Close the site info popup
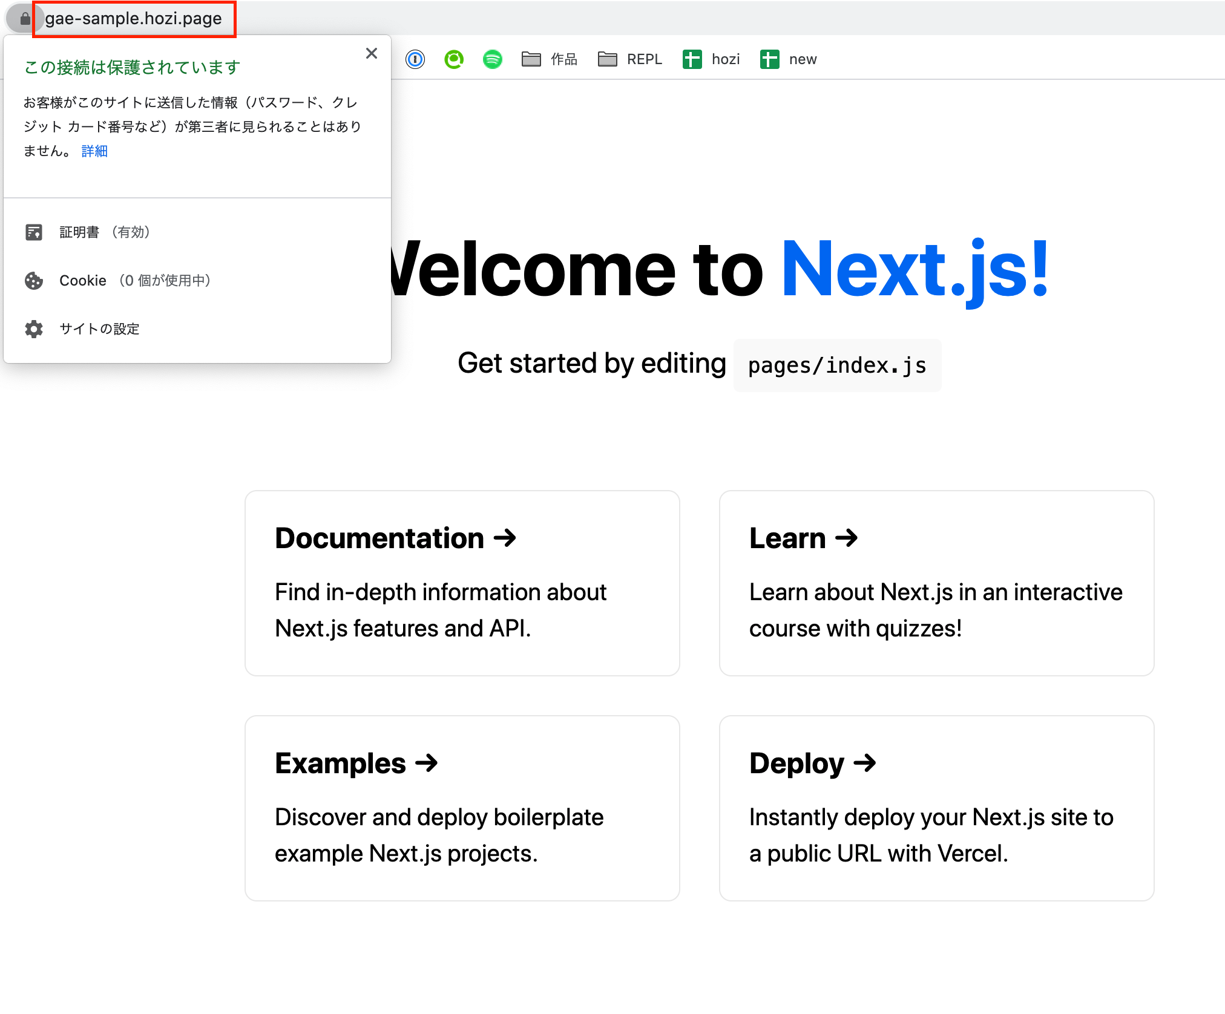The width and height of the screenshot is (1225, 1014). coord(372,53)
